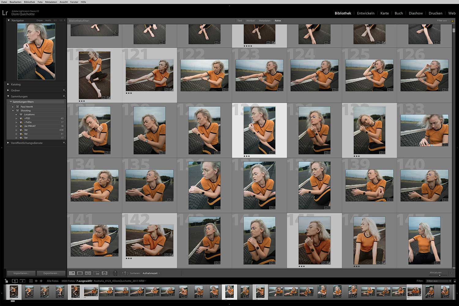This screenshot has width=459, height=306.
Task: Add a new collection with plus icon
Action: coord(64,96)
